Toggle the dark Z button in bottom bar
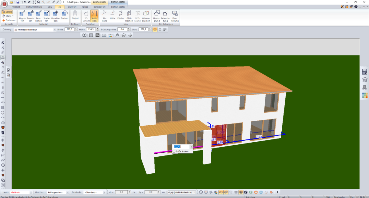This screenshot has height=198, width=369. tap(246, 192)
